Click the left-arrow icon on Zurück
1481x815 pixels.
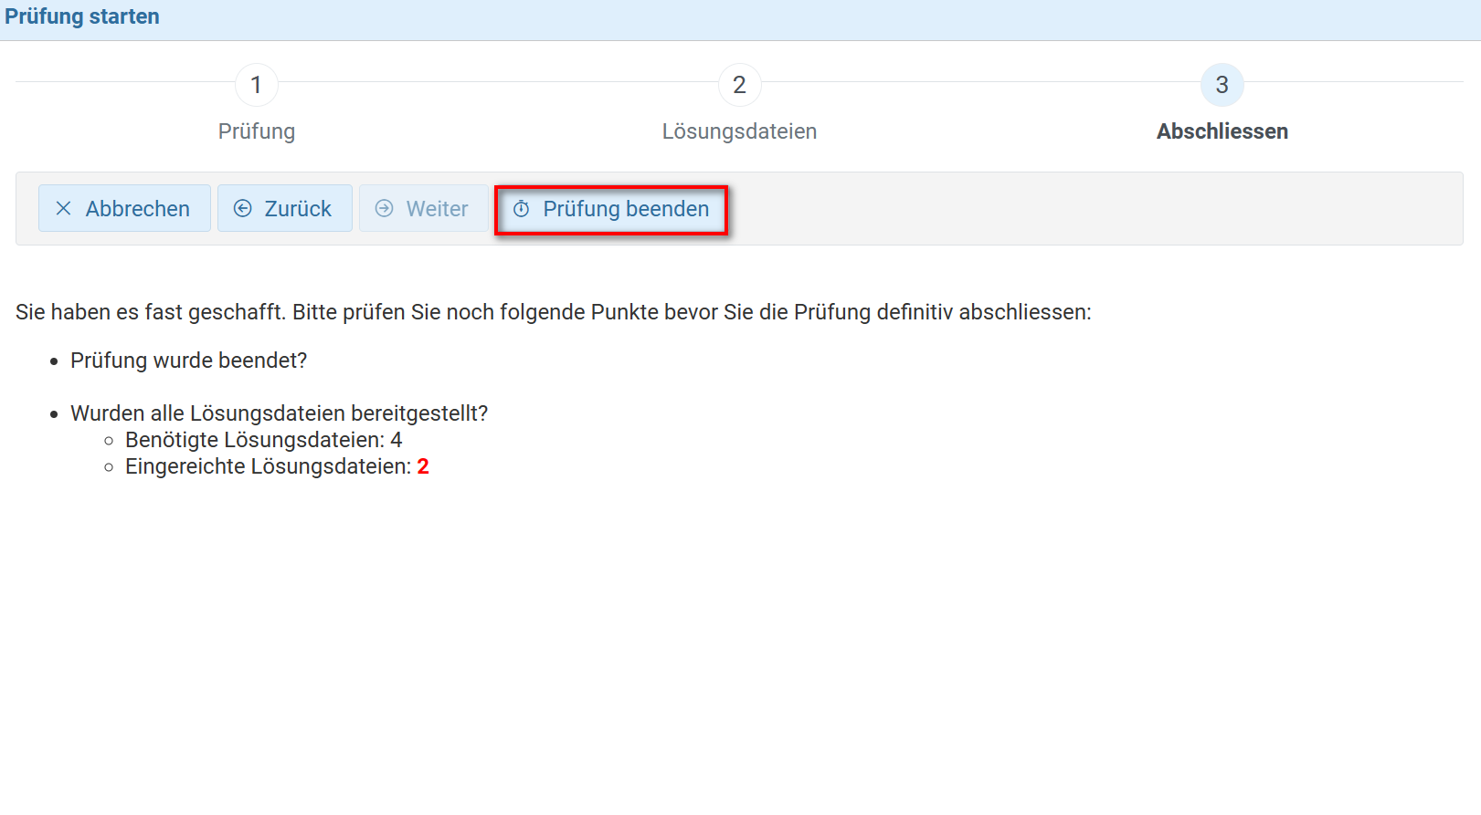click(242, 209)
